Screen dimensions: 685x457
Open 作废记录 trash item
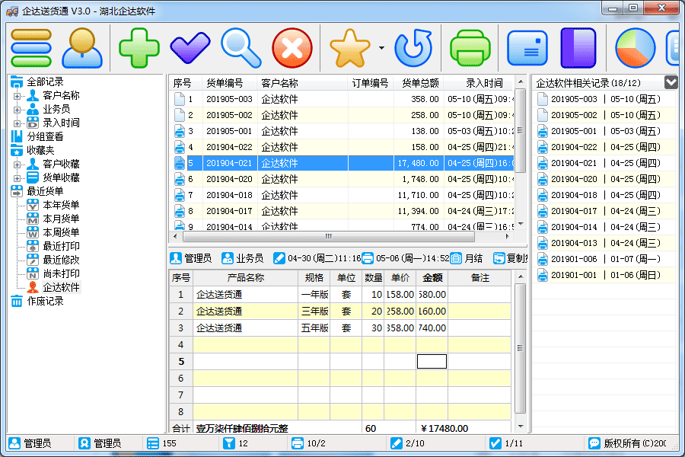[45, 301]
